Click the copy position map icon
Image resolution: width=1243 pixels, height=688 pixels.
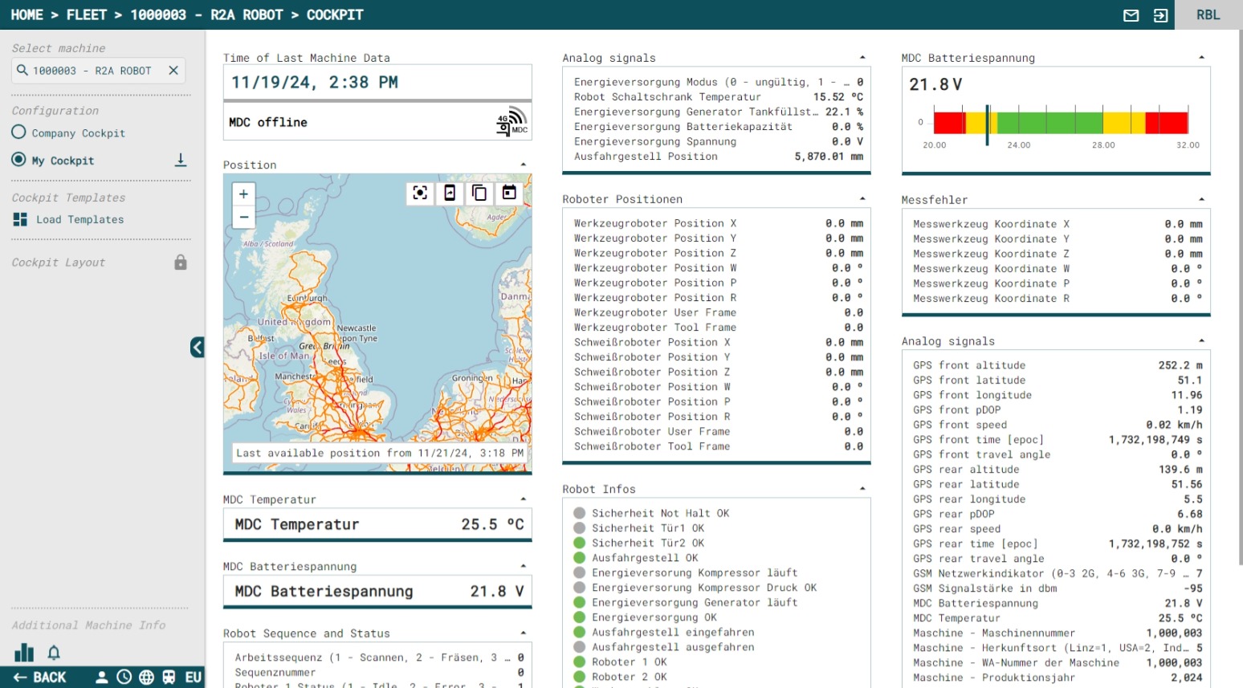(479, 193)
